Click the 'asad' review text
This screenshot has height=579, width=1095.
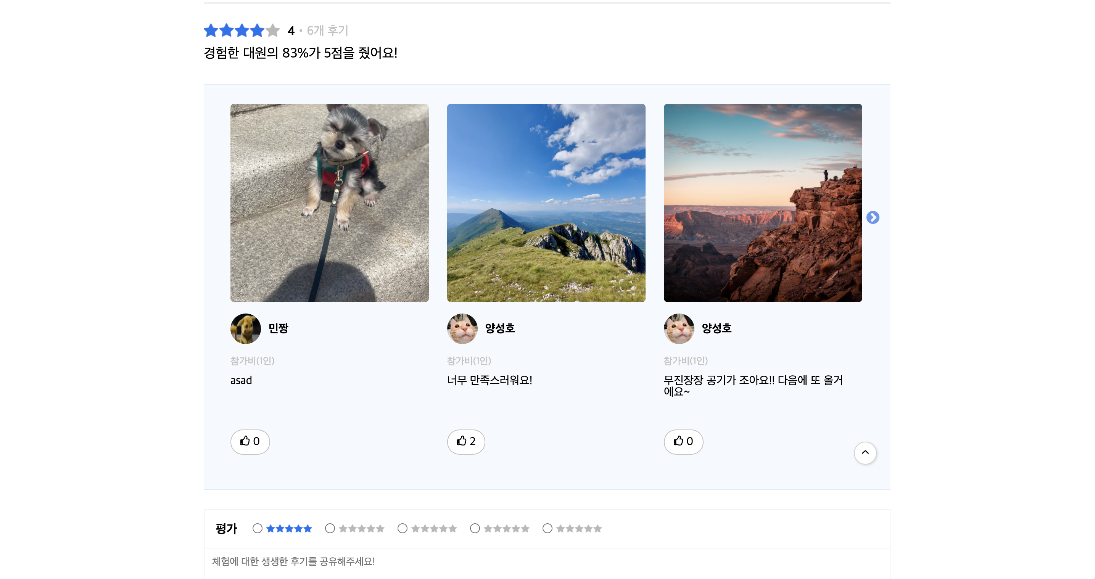tap(241, 380)
